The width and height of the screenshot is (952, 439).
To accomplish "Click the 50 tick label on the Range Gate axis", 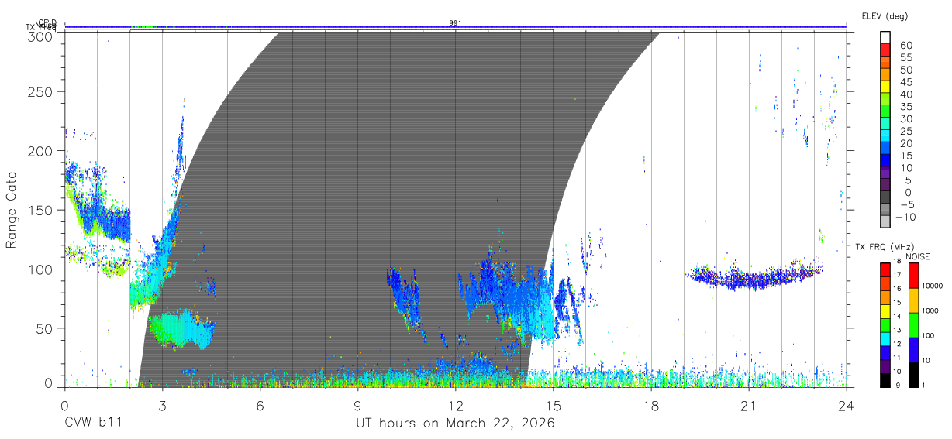I will click(44, 328).
